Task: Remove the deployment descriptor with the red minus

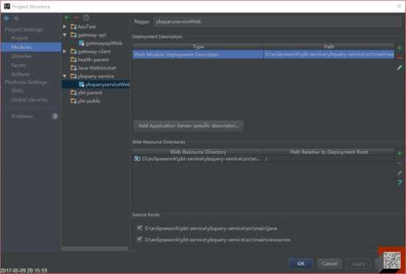Action: coord(399,57)
